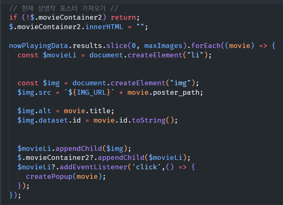Image resolution: width=283 pixels, height=205 pixels.
Task: Click 'slice' method name
Action: pos(117,46)
